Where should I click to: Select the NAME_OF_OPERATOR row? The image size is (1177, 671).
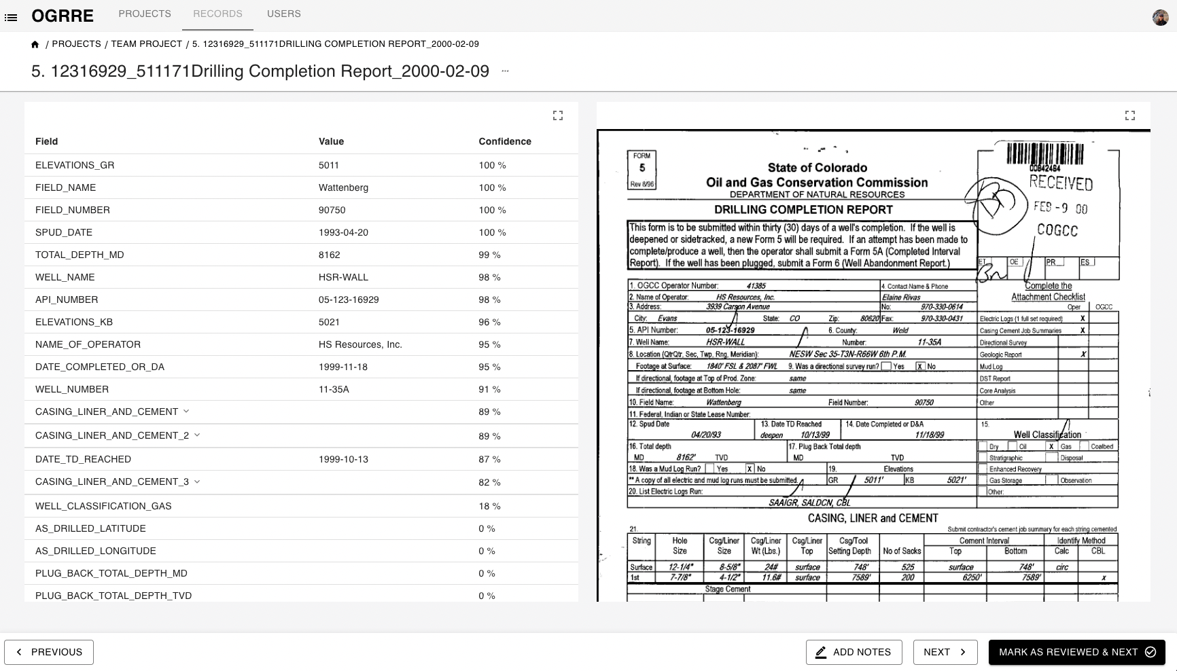point(301,344)
